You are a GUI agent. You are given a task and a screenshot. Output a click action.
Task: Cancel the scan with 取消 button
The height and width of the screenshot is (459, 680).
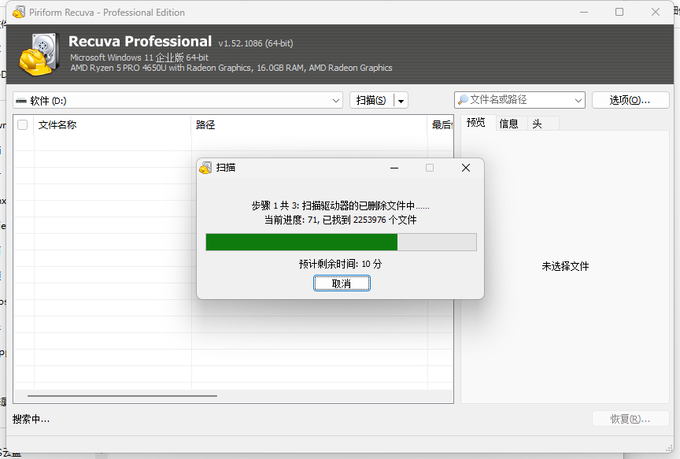coord(342,283)
